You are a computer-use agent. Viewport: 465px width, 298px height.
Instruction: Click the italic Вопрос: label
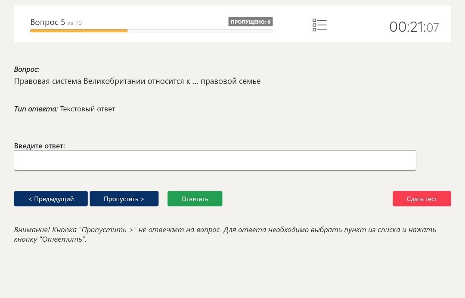pos(27,69)
